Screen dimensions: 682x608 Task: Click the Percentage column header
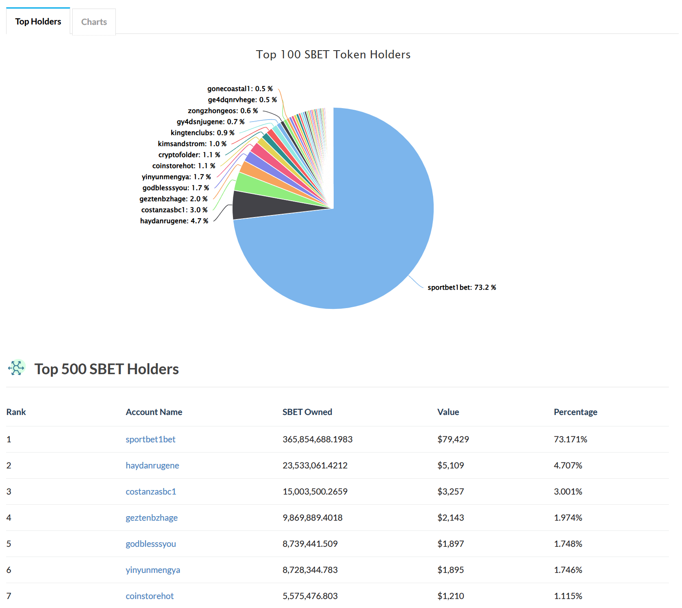point(575,412)
